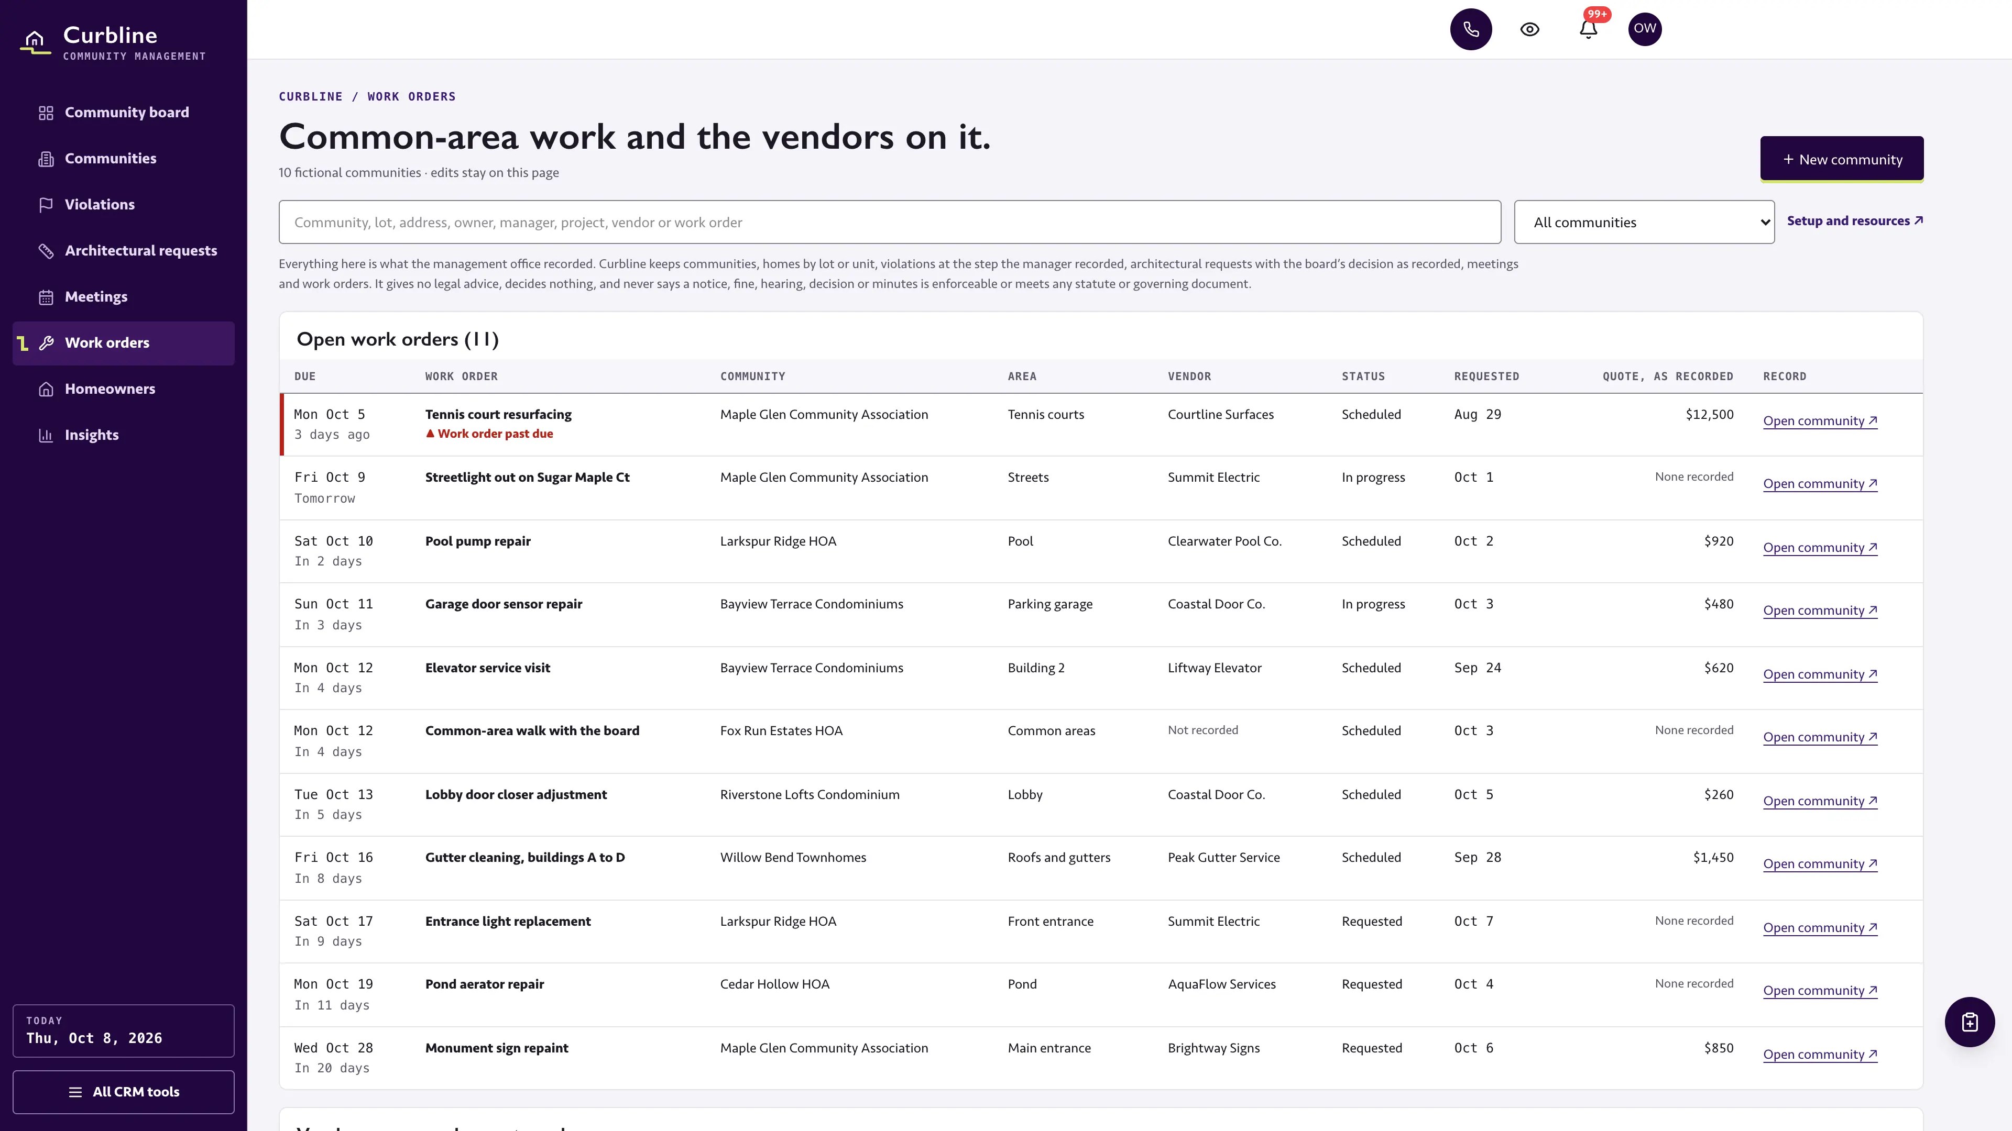Open community for Streetlight out on Sugar Maple Ct
Viewport: 2012px width, 1131px height.
point(1820,484)
